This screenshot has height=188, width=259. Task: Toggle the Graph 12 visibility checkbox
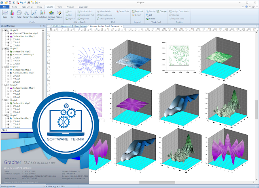tap(5, 30)
